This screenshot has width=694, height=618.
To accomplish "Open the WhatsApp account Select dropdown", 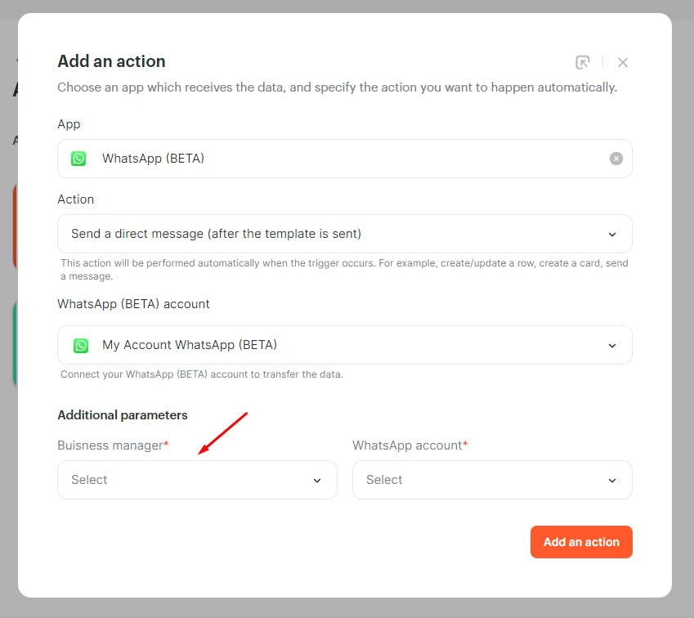I will [x=492, y=480].
